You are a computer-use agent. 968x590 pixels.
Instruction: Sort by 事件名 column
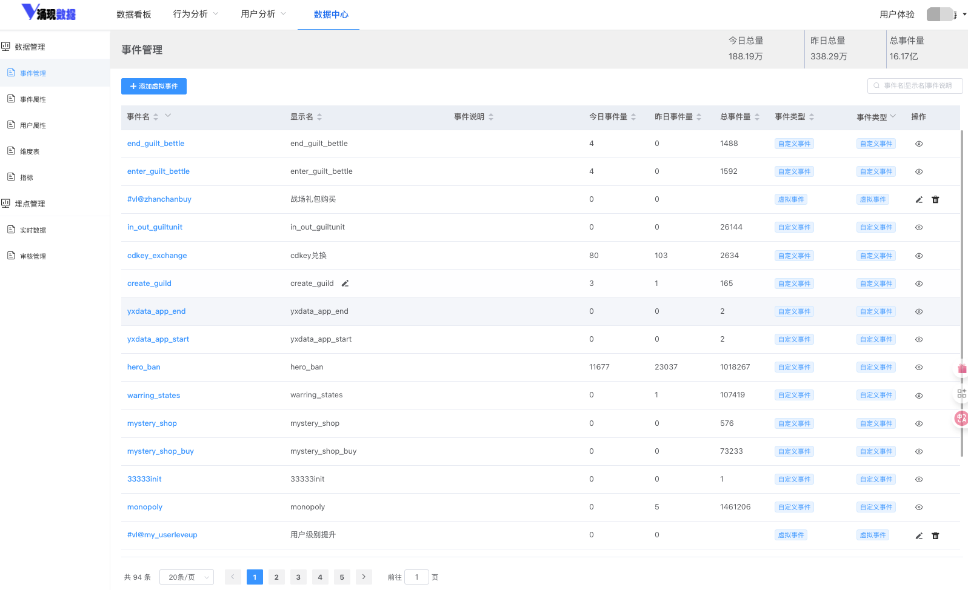(x=156, y=117)
